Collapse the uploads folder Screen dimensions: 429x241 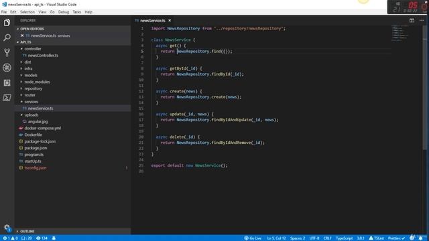pos(21,115)
